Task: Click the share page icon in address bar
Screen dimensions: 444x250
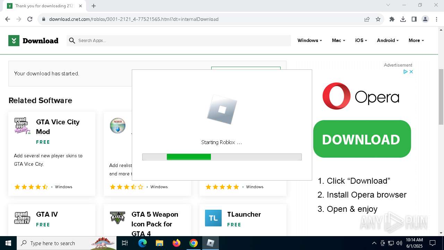Action: tap(367, 19)
